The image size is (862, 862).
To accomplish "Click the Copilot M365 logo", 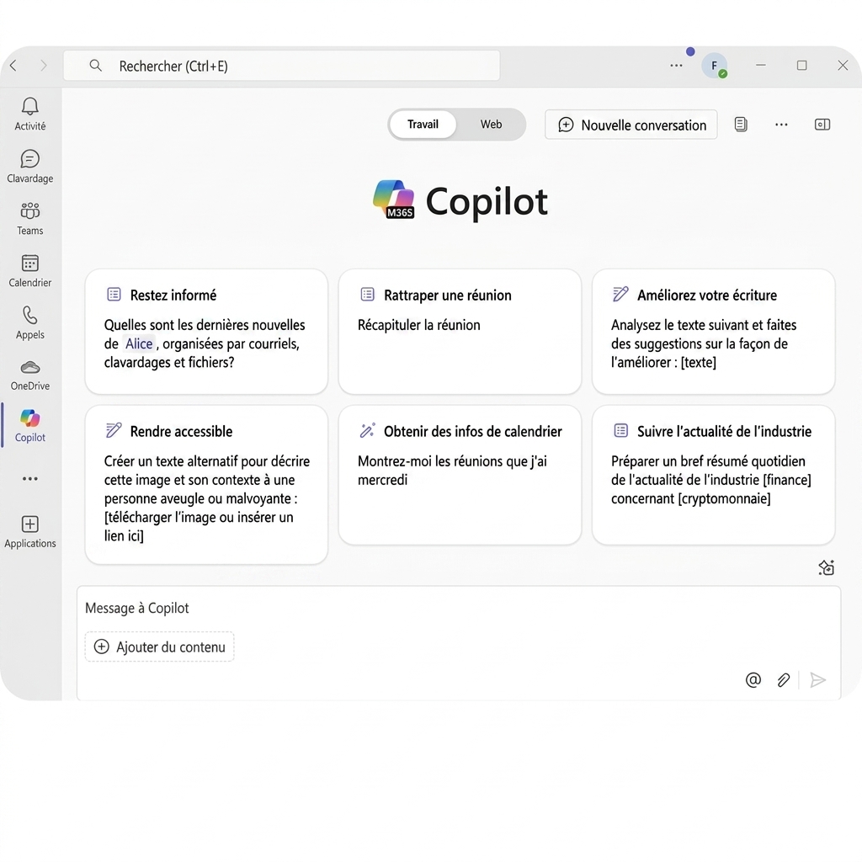I will pyautogui.click(x=394, y=200).
